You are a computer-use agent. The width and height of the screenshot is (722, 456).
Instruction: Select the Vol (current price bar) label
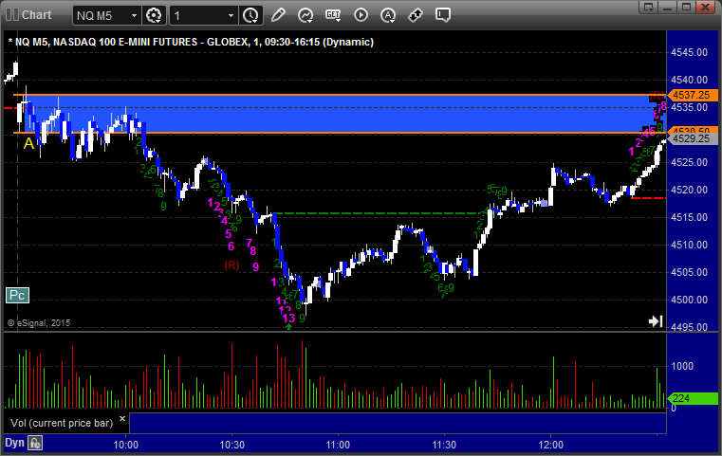click(62, 423)
